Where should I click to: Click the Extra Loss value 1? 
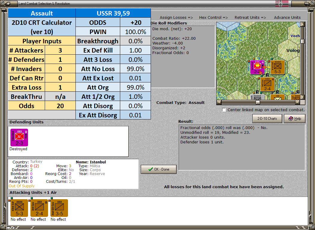tap(60, 87)
